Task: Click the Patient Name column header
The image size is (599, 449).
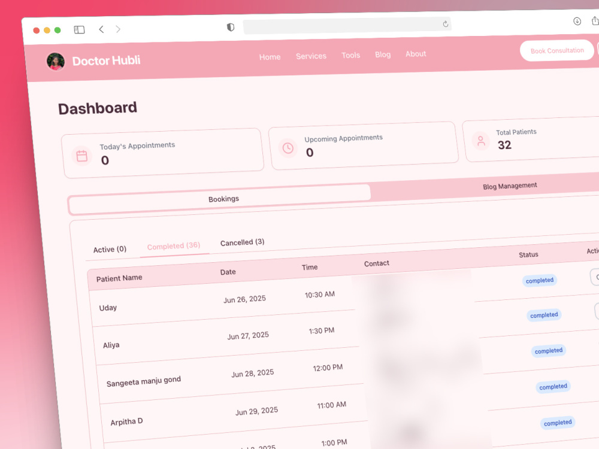Action: [119, 278]
